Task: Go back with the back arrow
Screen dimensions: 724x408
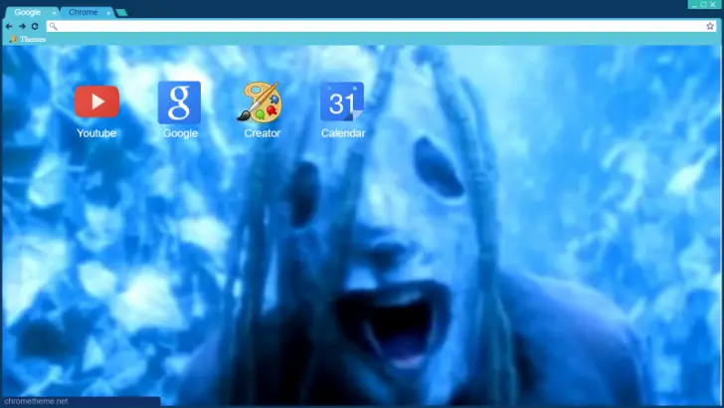Action: [x=9, y=26]
